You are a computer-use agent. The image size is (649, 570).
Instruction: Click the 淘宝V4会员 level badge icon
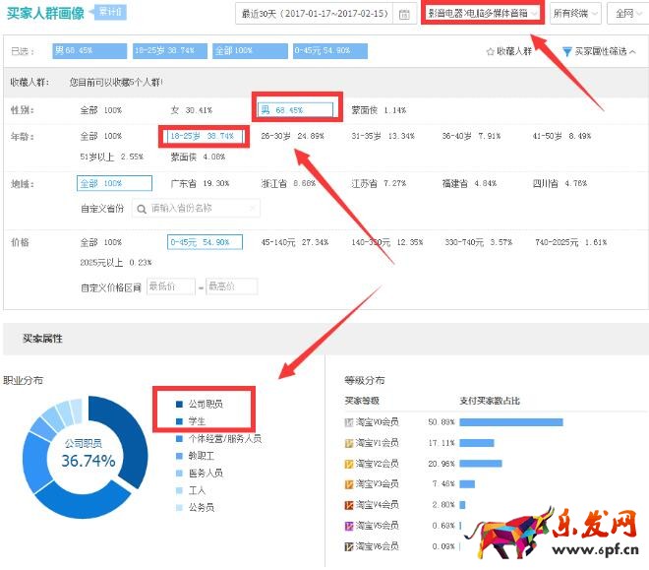(348, 505)
